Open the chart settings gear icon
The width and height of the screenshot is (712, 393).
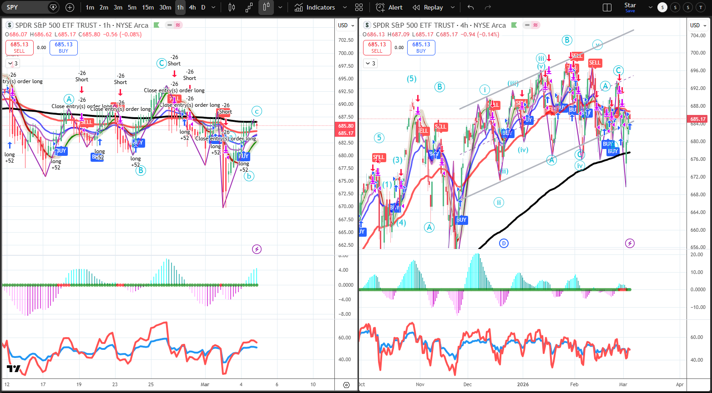346,385
